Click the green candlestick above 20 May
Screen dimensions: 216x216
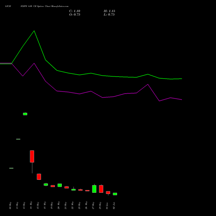point(60,185)
